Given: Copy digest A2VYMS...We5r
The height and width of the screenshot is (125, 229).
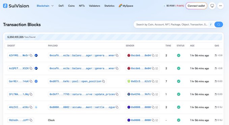Looking at the screenshot, I should click(x=31, y=55).
